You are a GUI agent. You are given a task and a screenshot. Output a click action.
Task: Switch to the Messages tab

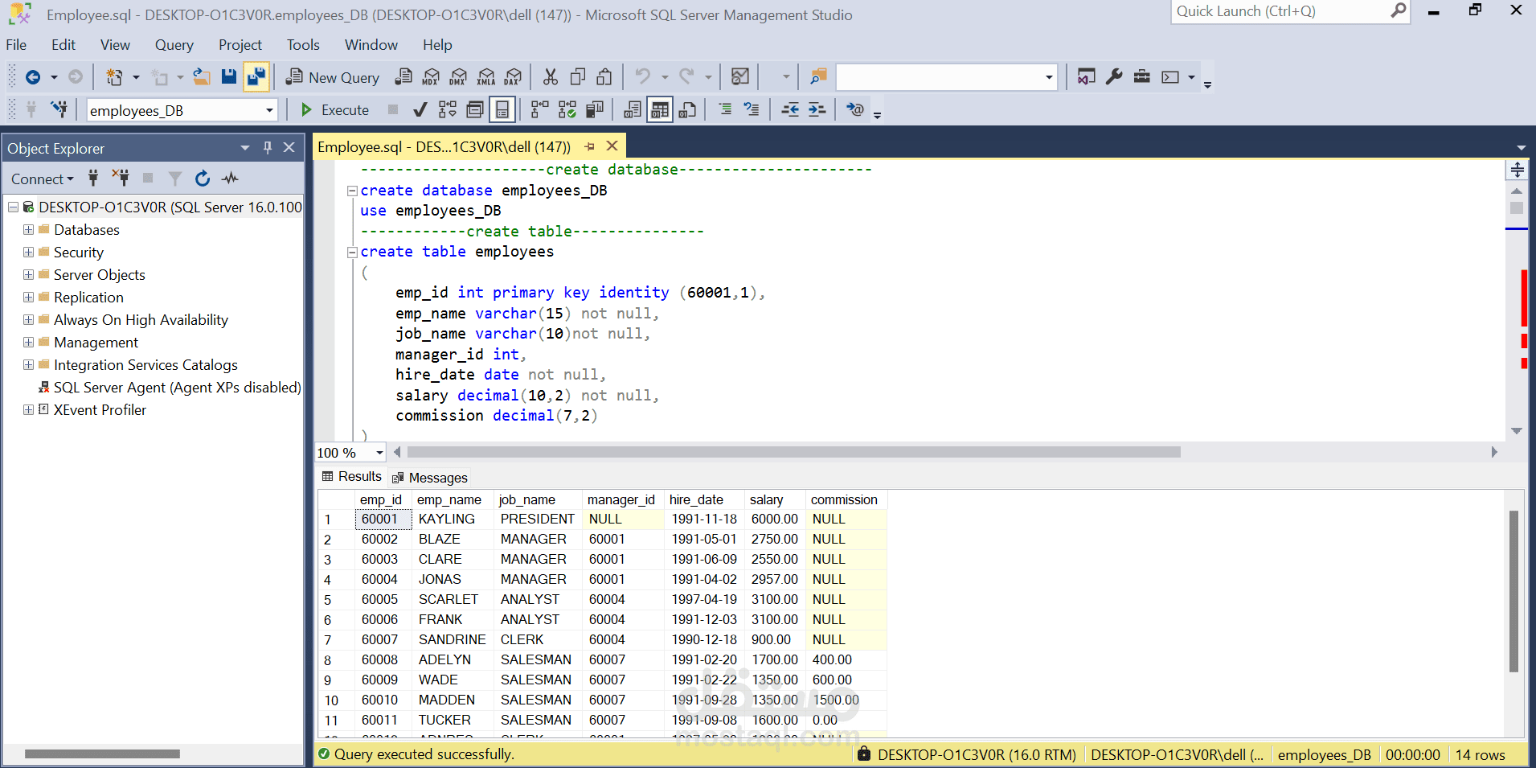coord(430,478)
